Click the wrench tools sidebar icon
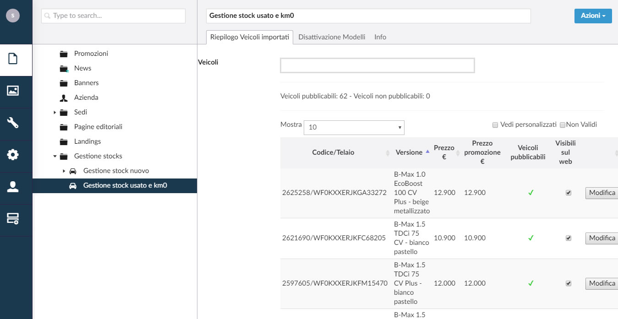Image resolution: width=618 pixels, height=319 pixels. click(13, 123)
